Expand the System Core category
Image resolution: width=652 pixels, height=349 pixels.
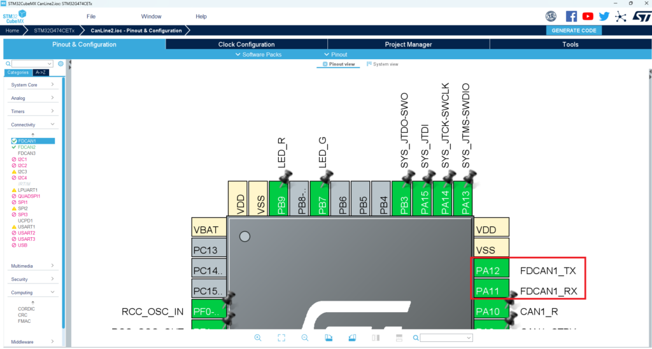32,85
